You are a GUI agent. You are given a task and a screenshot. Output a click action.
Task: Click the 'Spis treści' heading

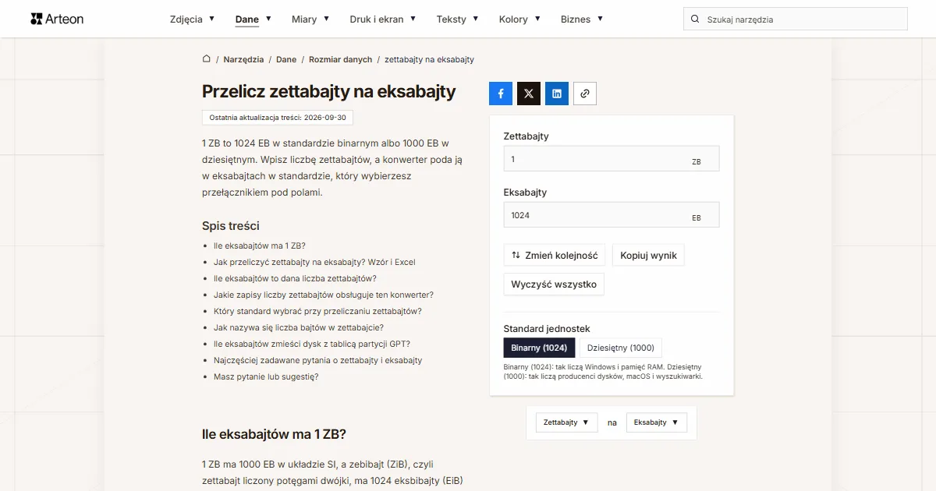click(231, 225)
